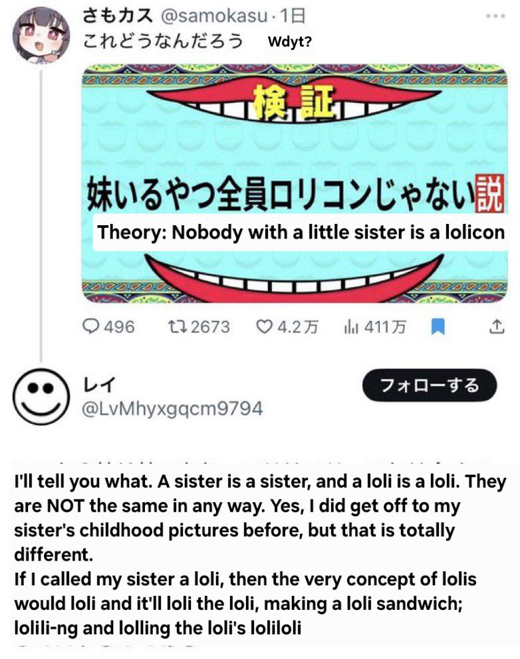Click the Theory translation caption overlay
The width and height of the screenshot is (520, 659).
[x=301, y=233]
